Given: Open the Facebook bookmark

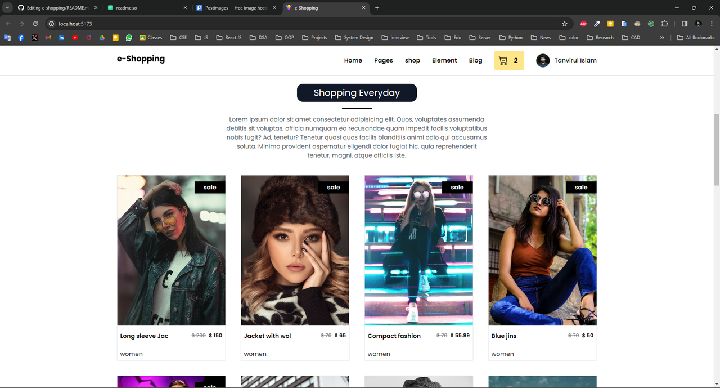Looking at the screenshot, I should 21,38.
